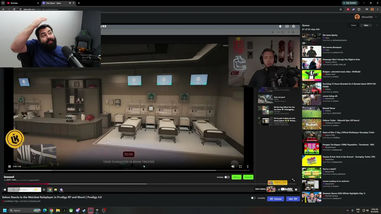Select 'Streamer Games 2026 Official Highlights (Day 1)'
The width and height of the screenshot is (381, 214).
[x=344, y=193]
